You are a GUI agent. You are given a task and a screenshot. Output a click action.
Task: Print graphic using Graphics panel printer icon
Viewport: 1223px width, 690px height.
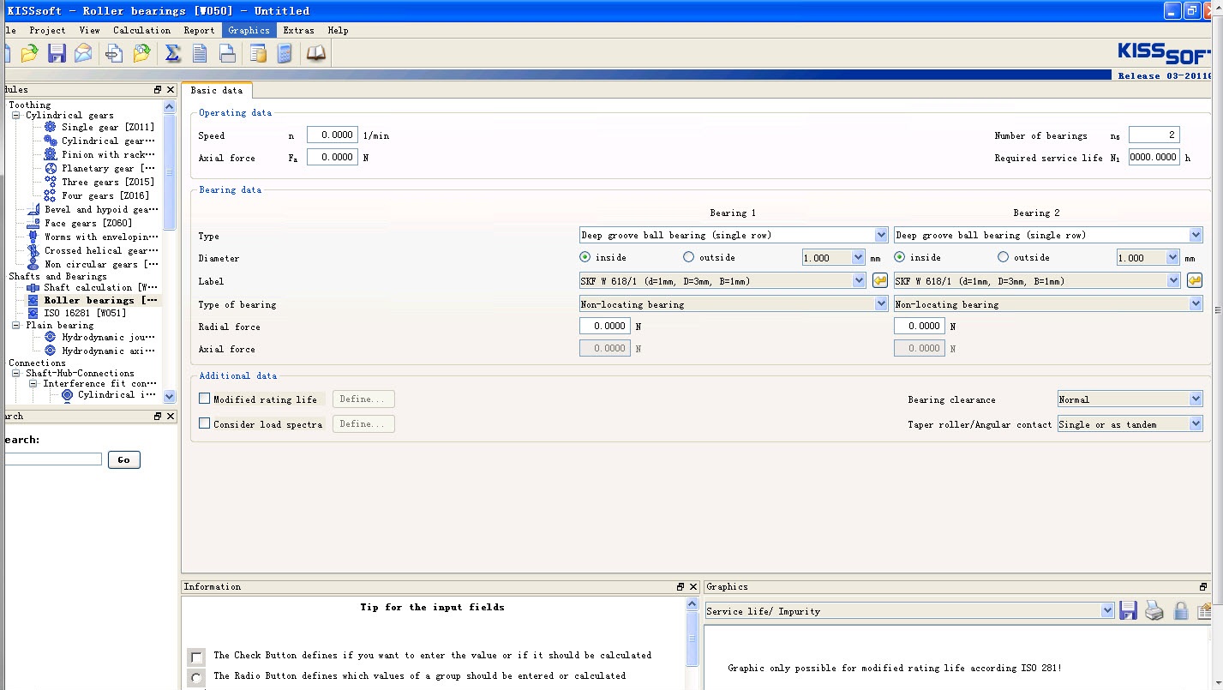1154,610
